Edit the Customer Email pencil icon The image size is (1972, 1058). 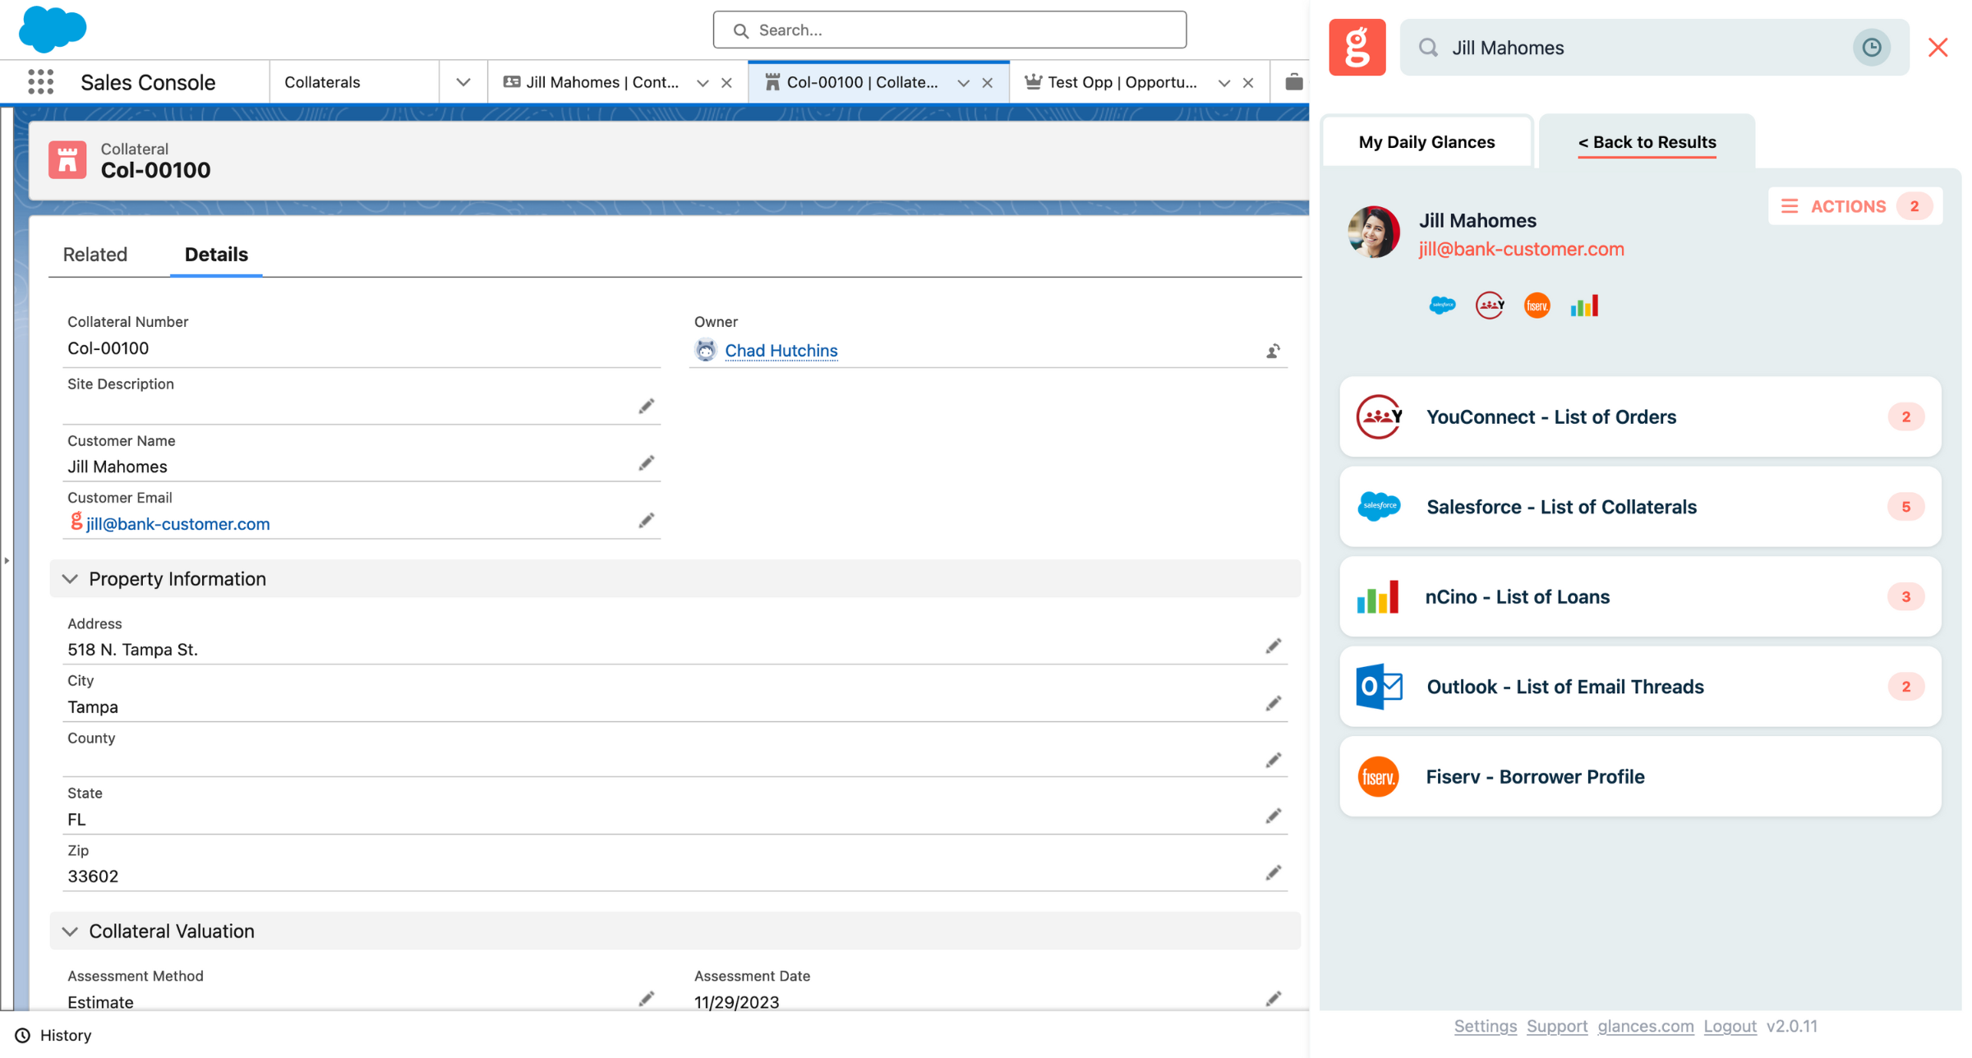coord(647,521)
